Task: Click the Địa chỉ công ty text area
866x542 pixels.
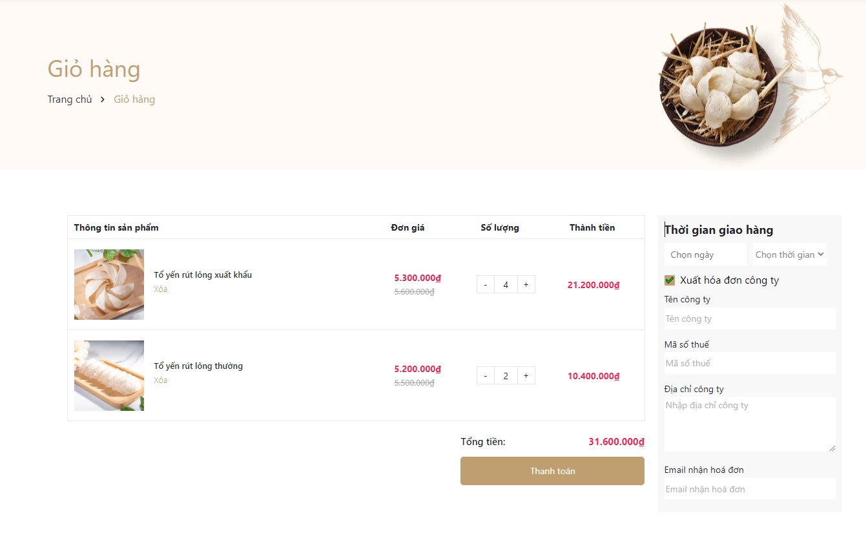Action: 749,424
